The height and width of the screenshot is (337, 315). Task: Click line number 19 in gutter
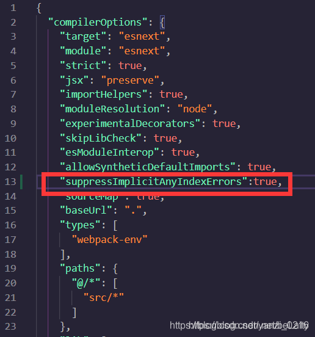point(10,269)
